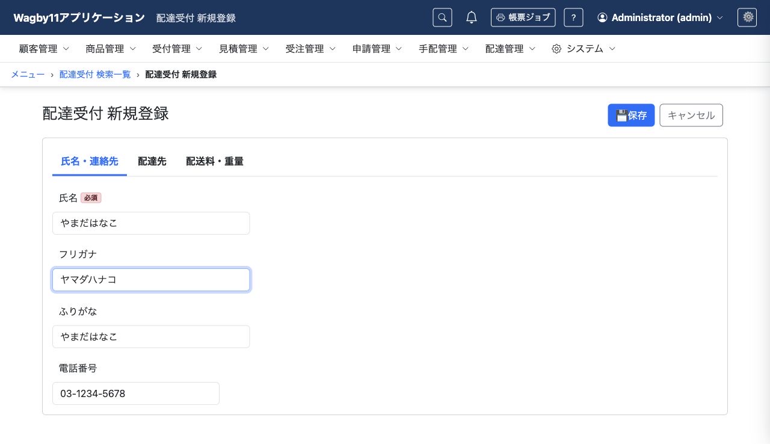Open the システム menu
770x444 pixels.
tap(584, 49)
